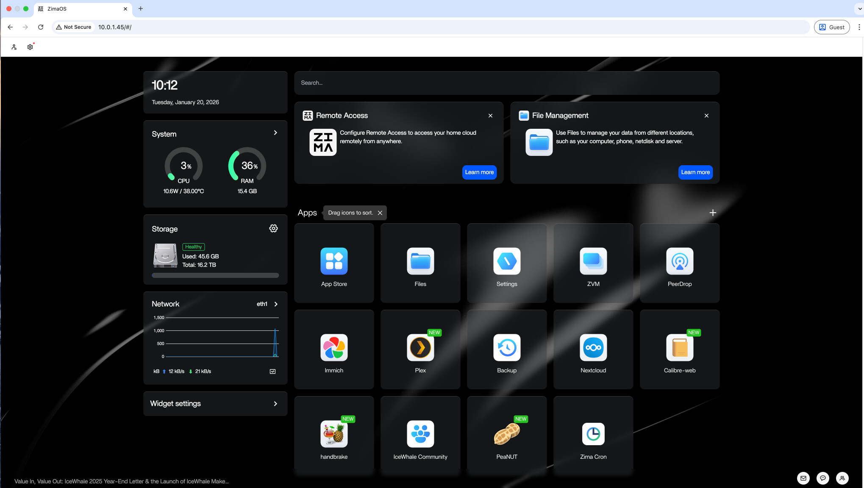Image resolution: width=864 pixels, height=488 pixels.
Task: Click Learn more on Remote Access card
Action: click(x=479, y=172)
